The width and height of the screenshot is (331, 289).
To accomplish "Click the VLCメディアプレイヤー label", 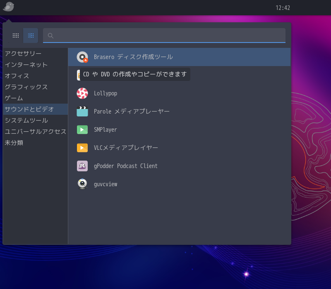I will (126, 148).
